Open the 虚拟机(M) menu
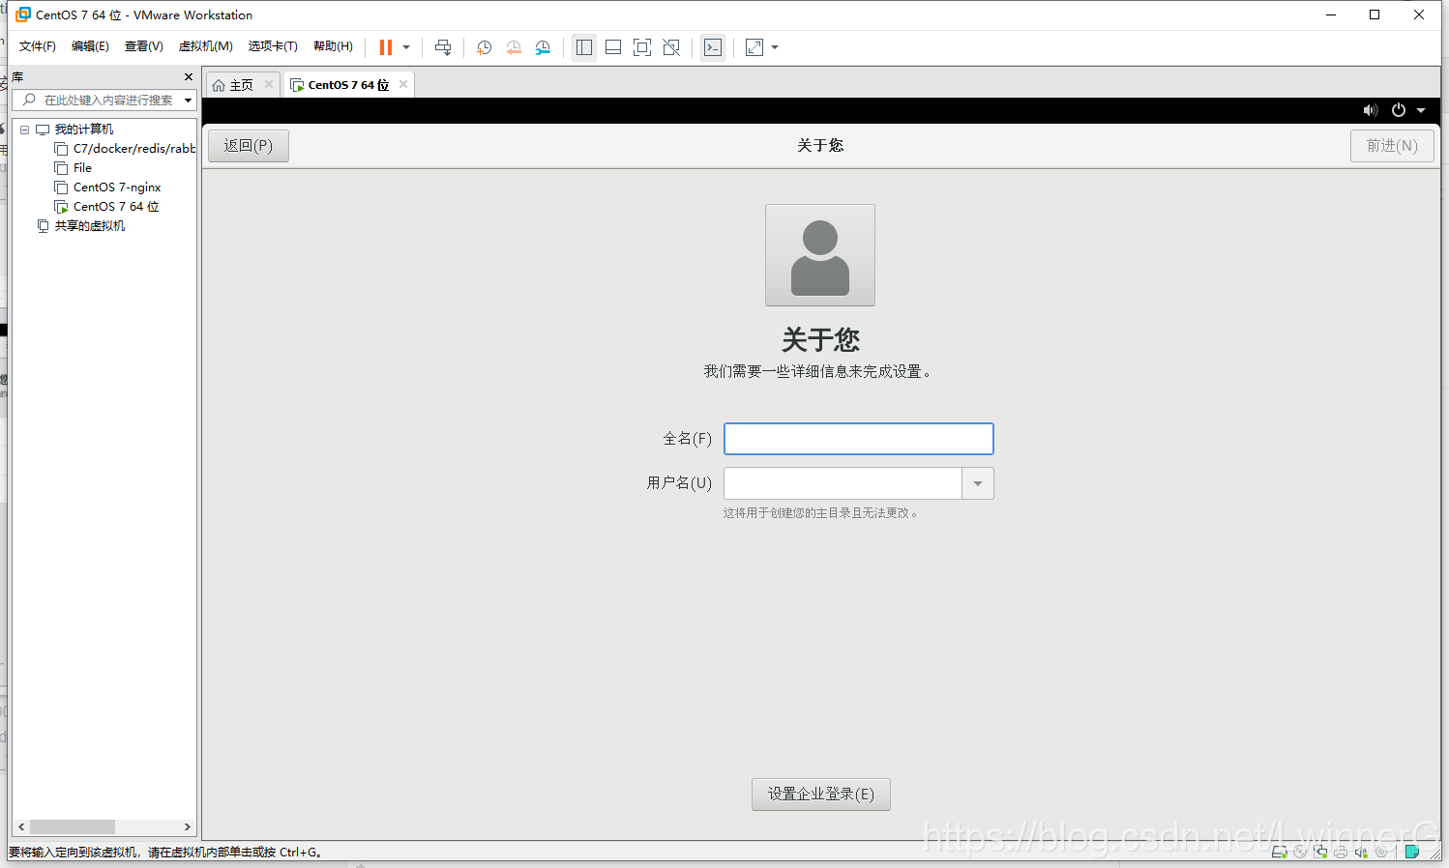Screen dimensions: 1449x868 206,46
